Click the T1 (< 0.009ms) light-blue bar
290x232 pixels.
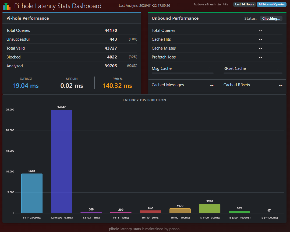(x=32, y=193)
